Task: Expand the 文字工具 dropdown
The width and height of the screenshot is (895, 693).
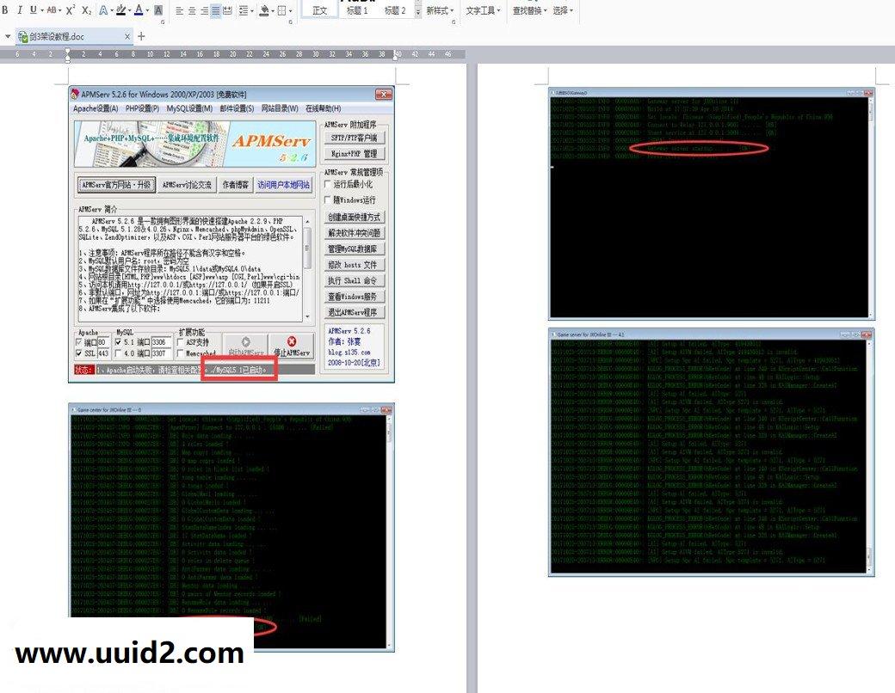Action: tap(484, 10)
